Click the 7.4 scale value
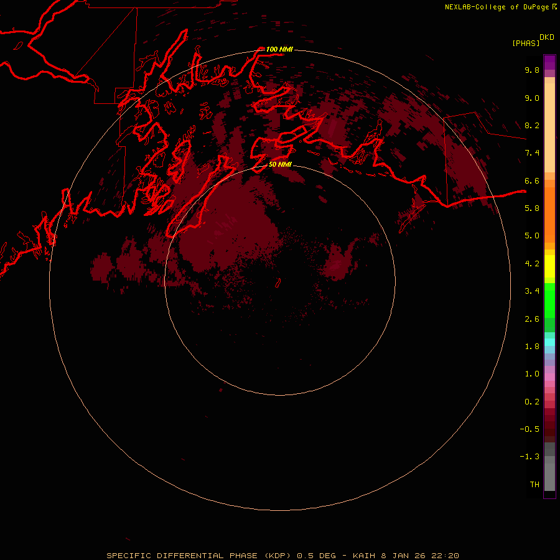The image size is (560, 560). [532, 153]
